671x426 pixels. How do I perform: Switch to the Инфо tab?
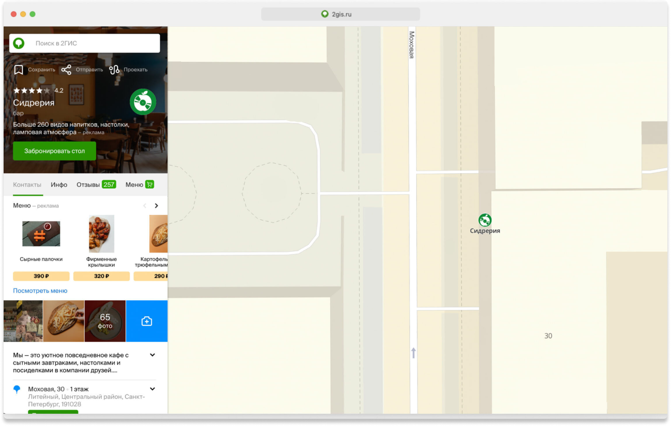click(59, 185)
